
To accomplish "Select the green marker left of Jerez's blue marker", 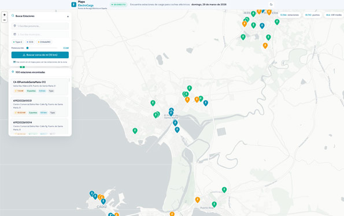I will tap(253, 25).
